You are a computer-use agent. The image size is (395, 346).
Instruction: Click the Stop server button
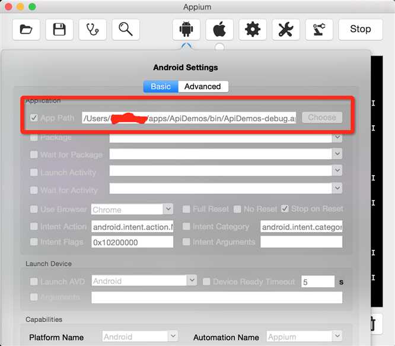361,30
